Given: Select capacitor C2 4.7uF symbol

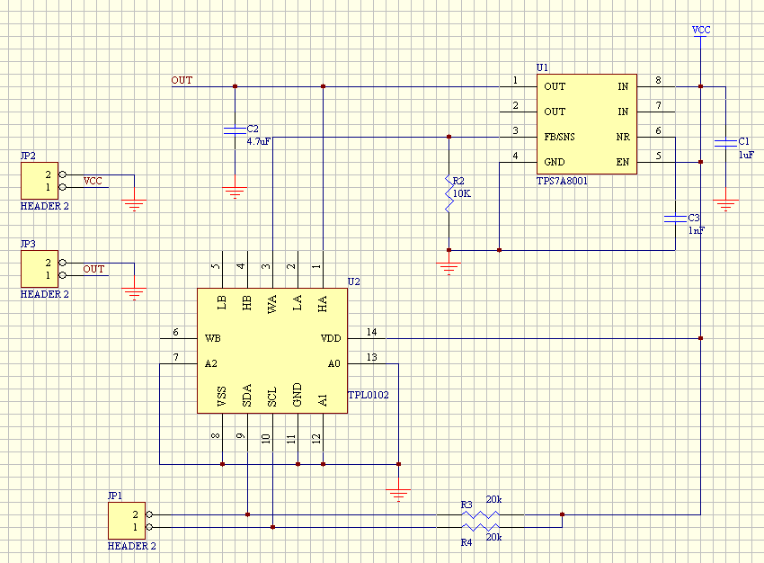Looking at the screenshot, I should pos(235,130).
